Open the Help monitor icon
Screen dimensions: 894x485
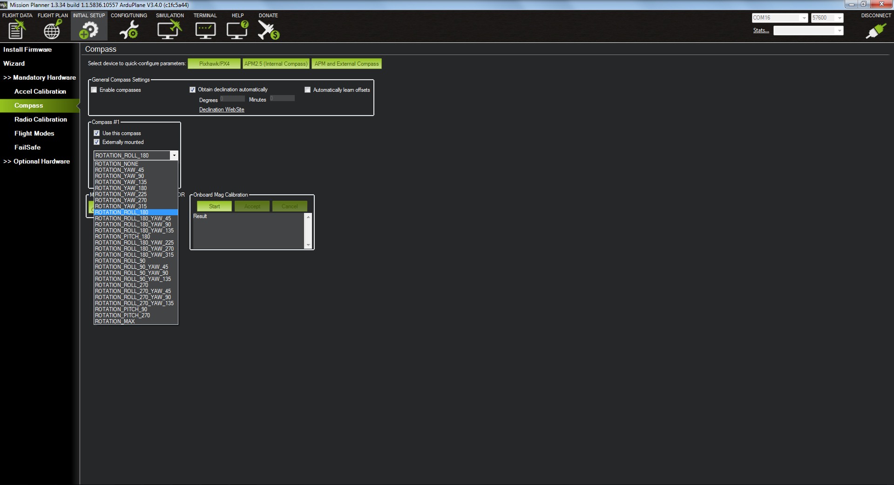(237, 30)
